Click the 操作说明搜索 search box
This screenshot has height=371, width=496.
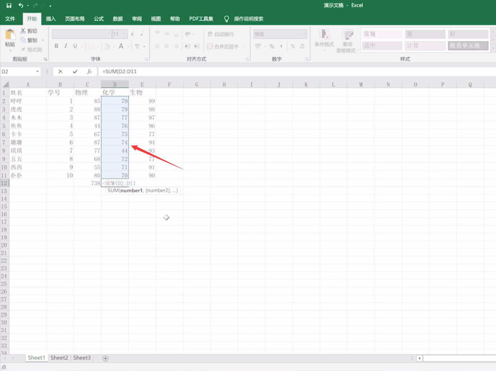(x=249, y=19)
